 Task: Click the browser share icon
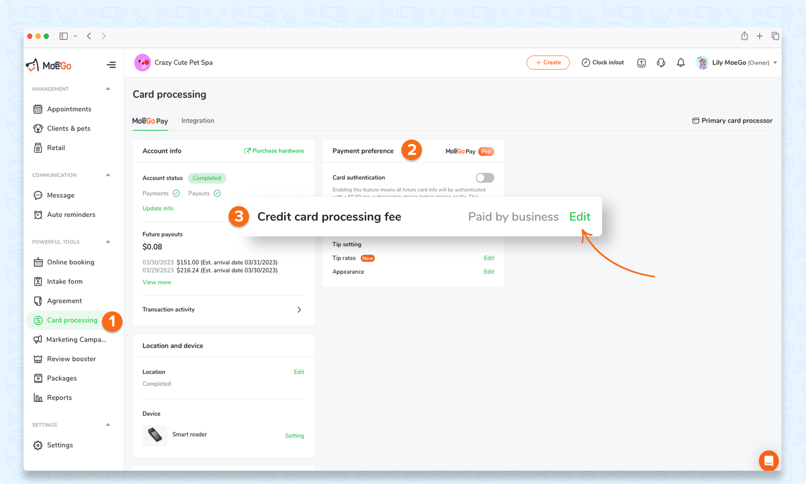click(x=744, y=36)
